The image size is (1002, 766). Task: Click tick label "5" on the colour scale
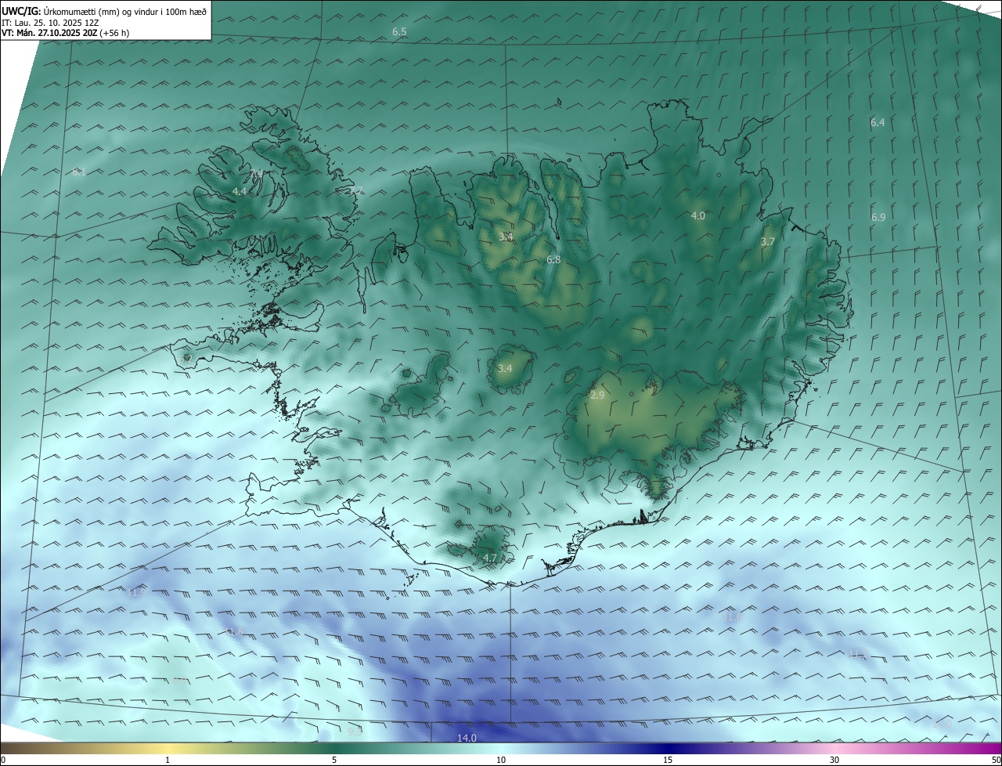(334, 760)
